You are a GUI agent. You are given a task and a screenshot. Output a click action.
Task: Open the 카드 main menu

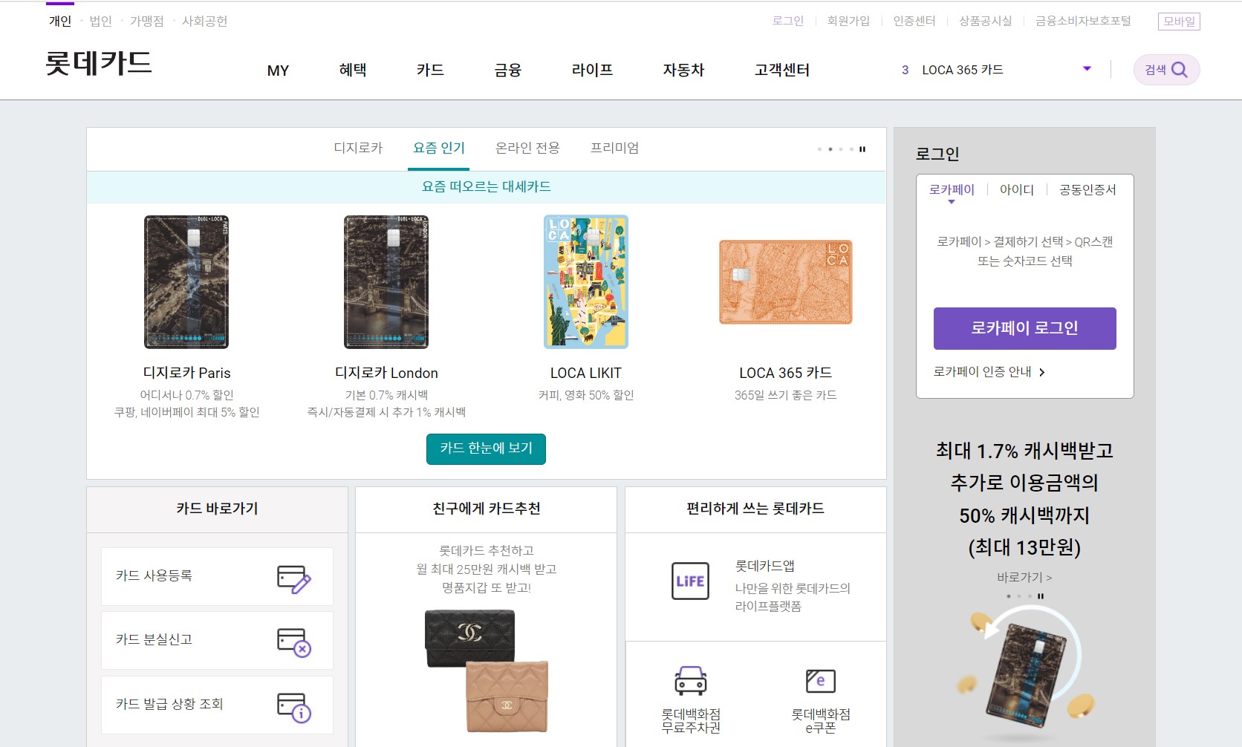coord(430,70)
